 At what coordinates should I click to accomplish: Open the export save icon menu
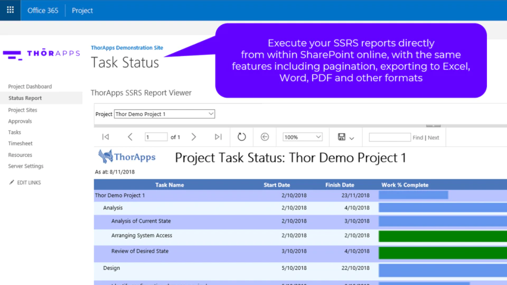[342, 137]
